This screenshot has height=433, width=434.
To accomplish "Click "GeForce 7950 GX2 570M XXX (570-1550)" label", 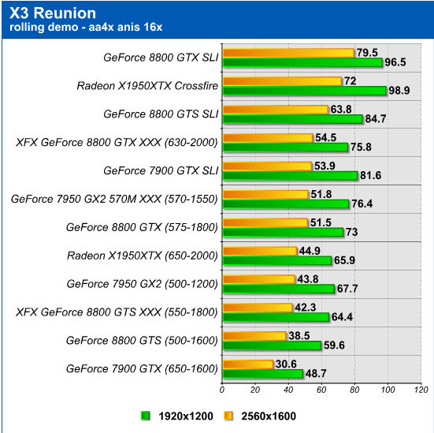I will point(114,199).
